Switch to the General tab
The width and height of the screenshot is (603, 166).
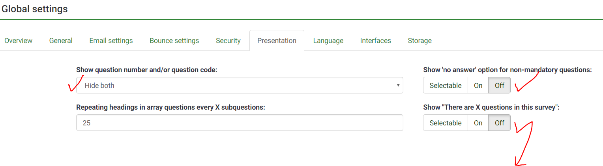click(61, 41)
